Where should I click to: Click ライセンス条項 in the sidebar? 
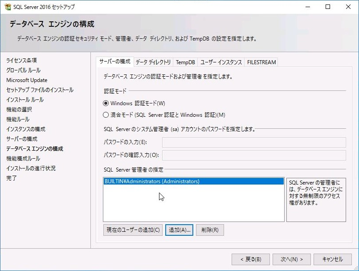coord(21,61)
